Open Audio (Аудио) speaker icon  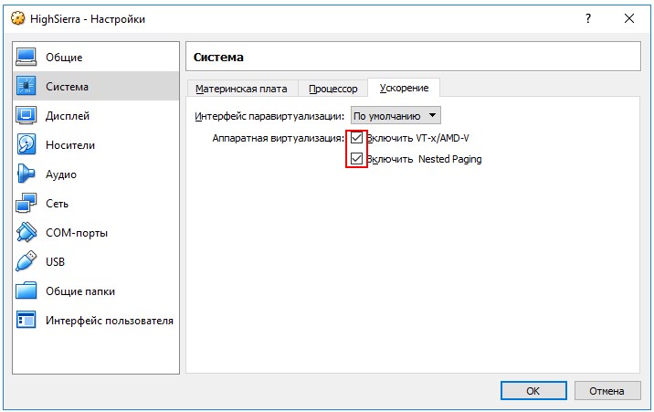coord(26,174)
